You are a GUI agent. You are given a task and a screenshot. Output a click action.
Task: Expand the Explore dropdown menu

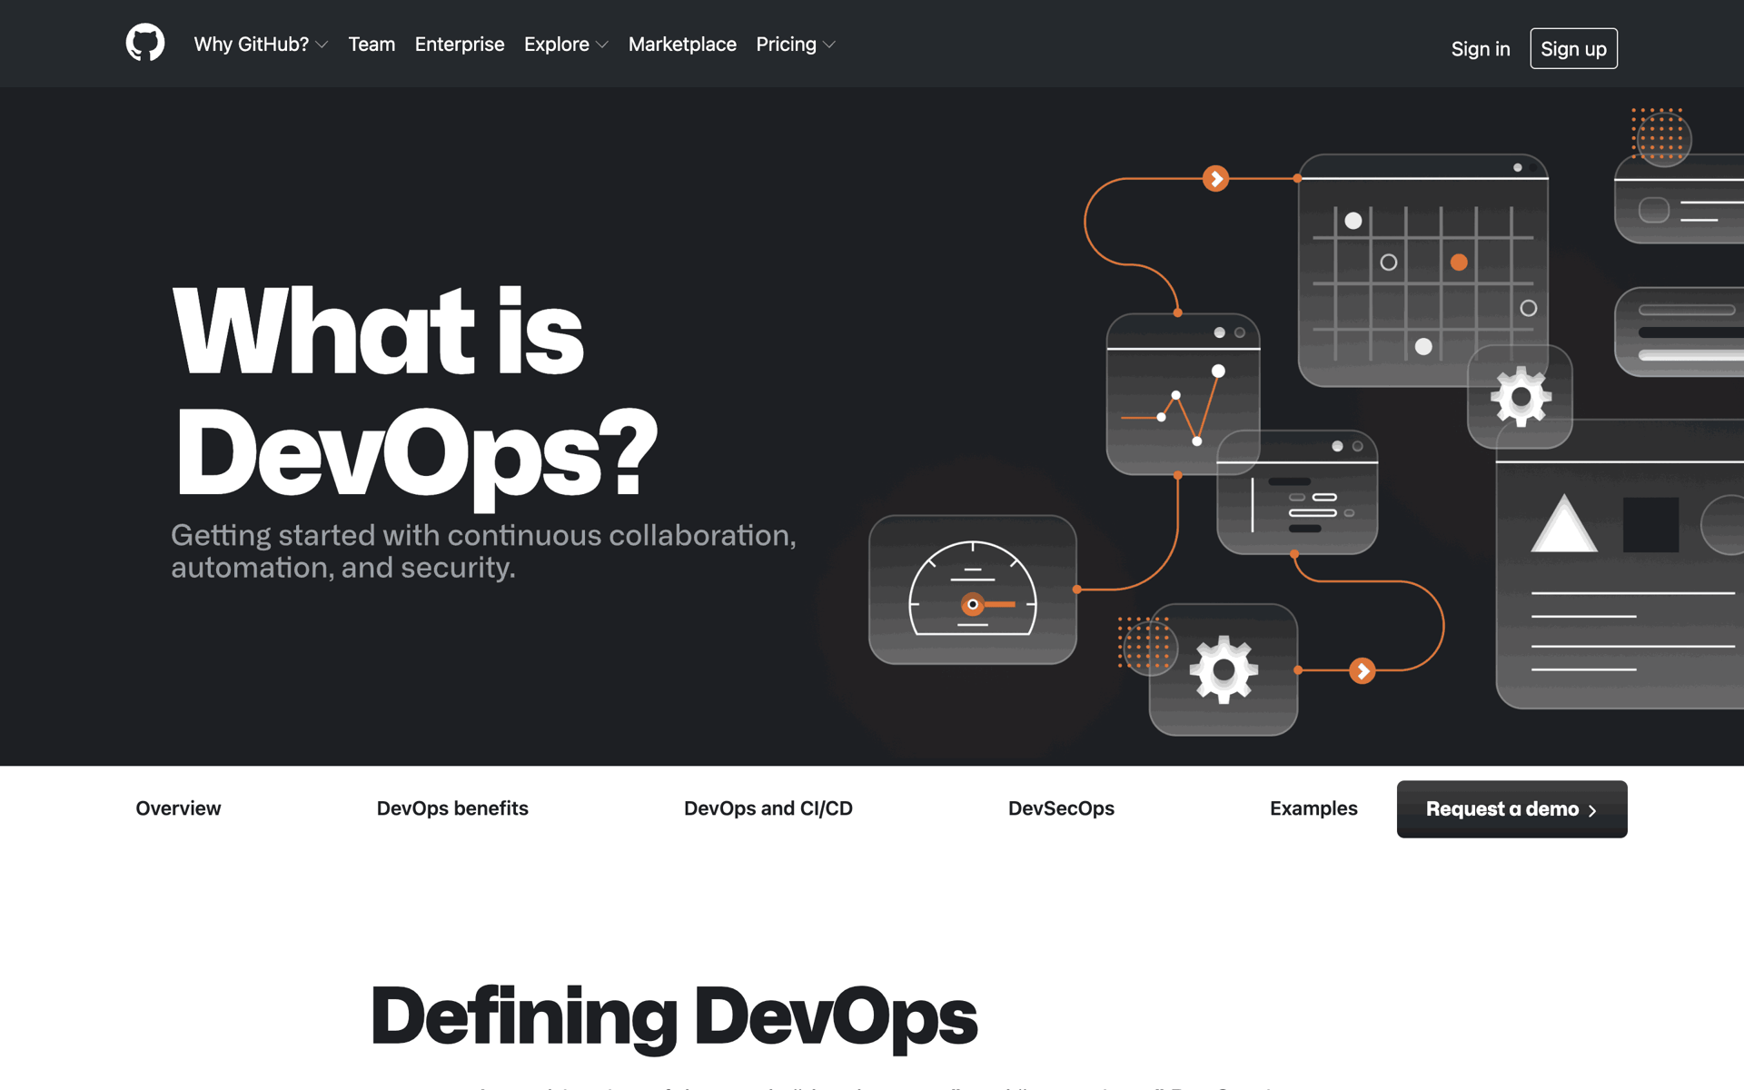click(x=566, y=44)
